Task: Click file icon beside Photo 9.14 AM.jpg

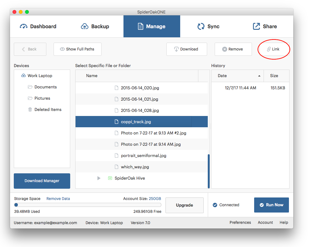Action: pos(116,144)
